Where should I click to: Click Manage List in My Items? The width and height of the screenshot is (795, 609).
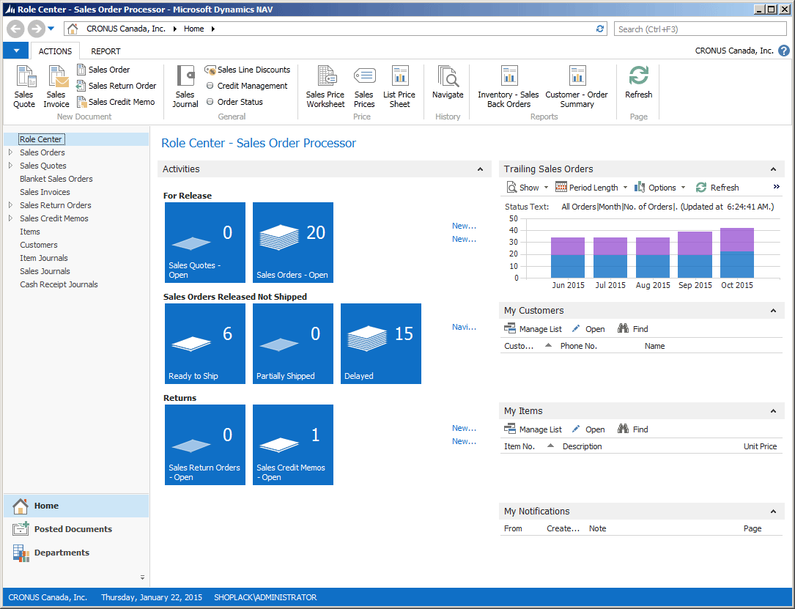(533, 429)
